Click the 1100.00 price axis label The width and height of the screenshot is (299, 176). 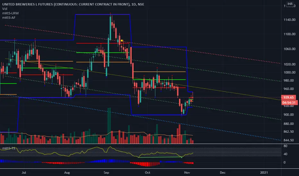tap(289, 34)
